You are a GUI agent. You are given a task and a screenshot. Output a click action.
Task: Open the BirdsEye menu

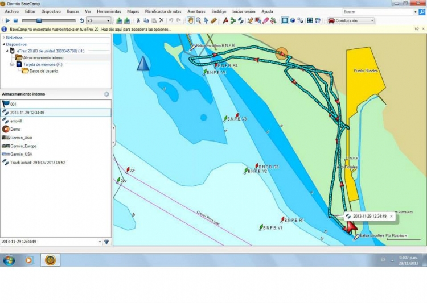[x=219, y=11]
